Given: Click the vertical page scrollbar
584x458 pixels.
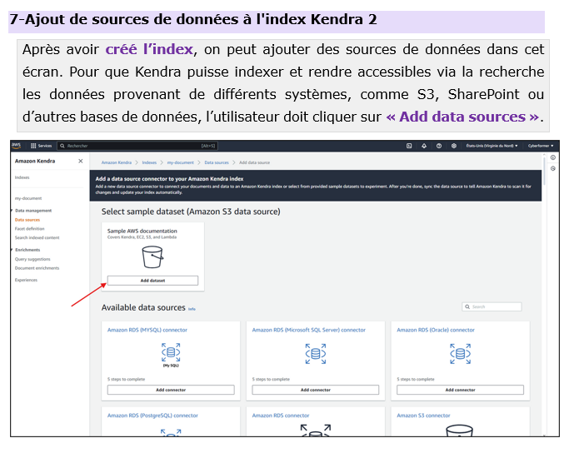Looking at the screenshot, I should 544,172.
